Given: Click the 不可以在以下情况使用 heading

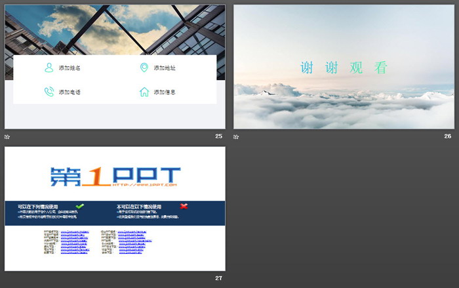Looking at the screenshot, I should (x=139, y=207).
